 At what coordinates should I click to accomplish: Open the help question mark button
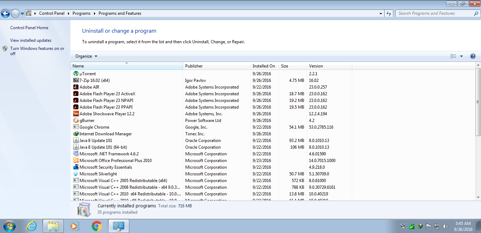(x=473, y=56)
